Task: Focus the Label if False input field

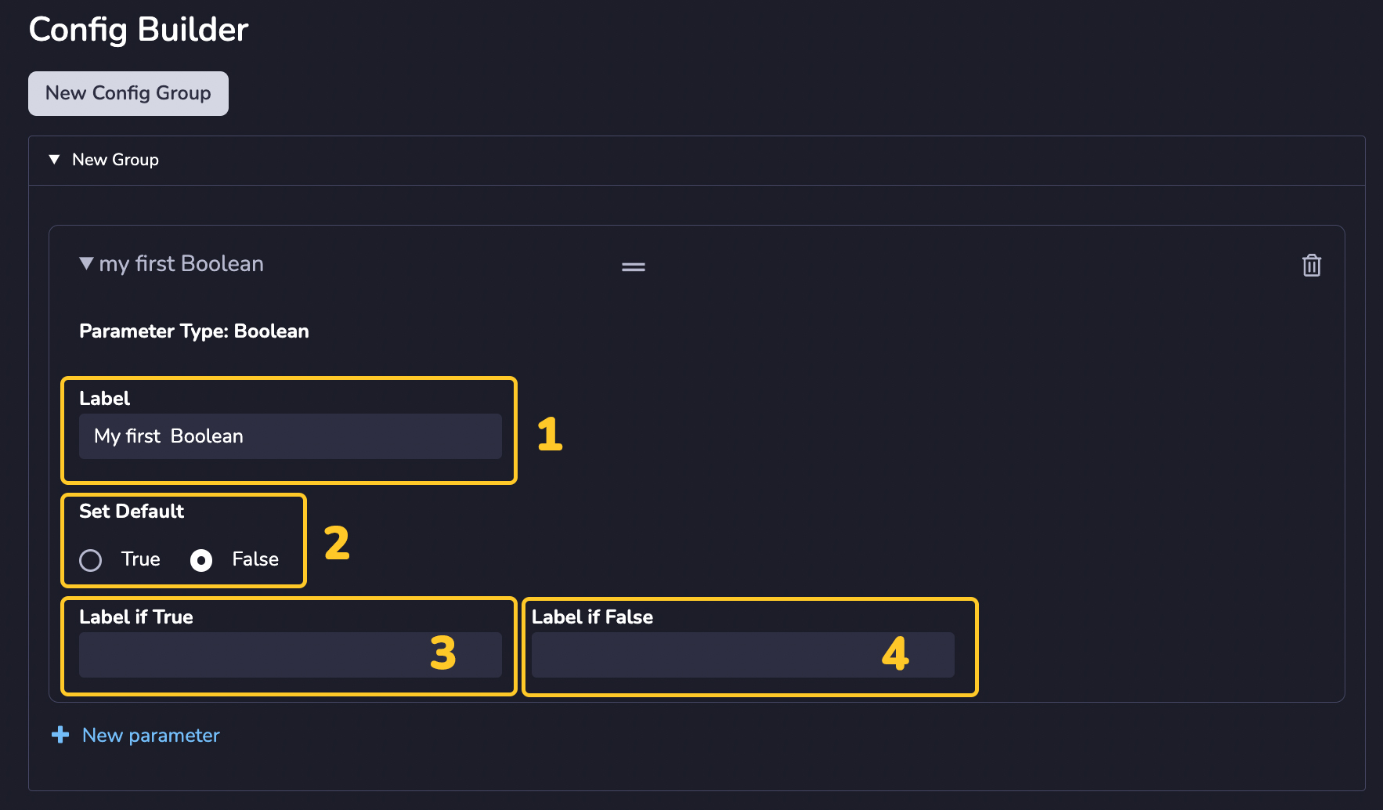Action: click(743, 655)
